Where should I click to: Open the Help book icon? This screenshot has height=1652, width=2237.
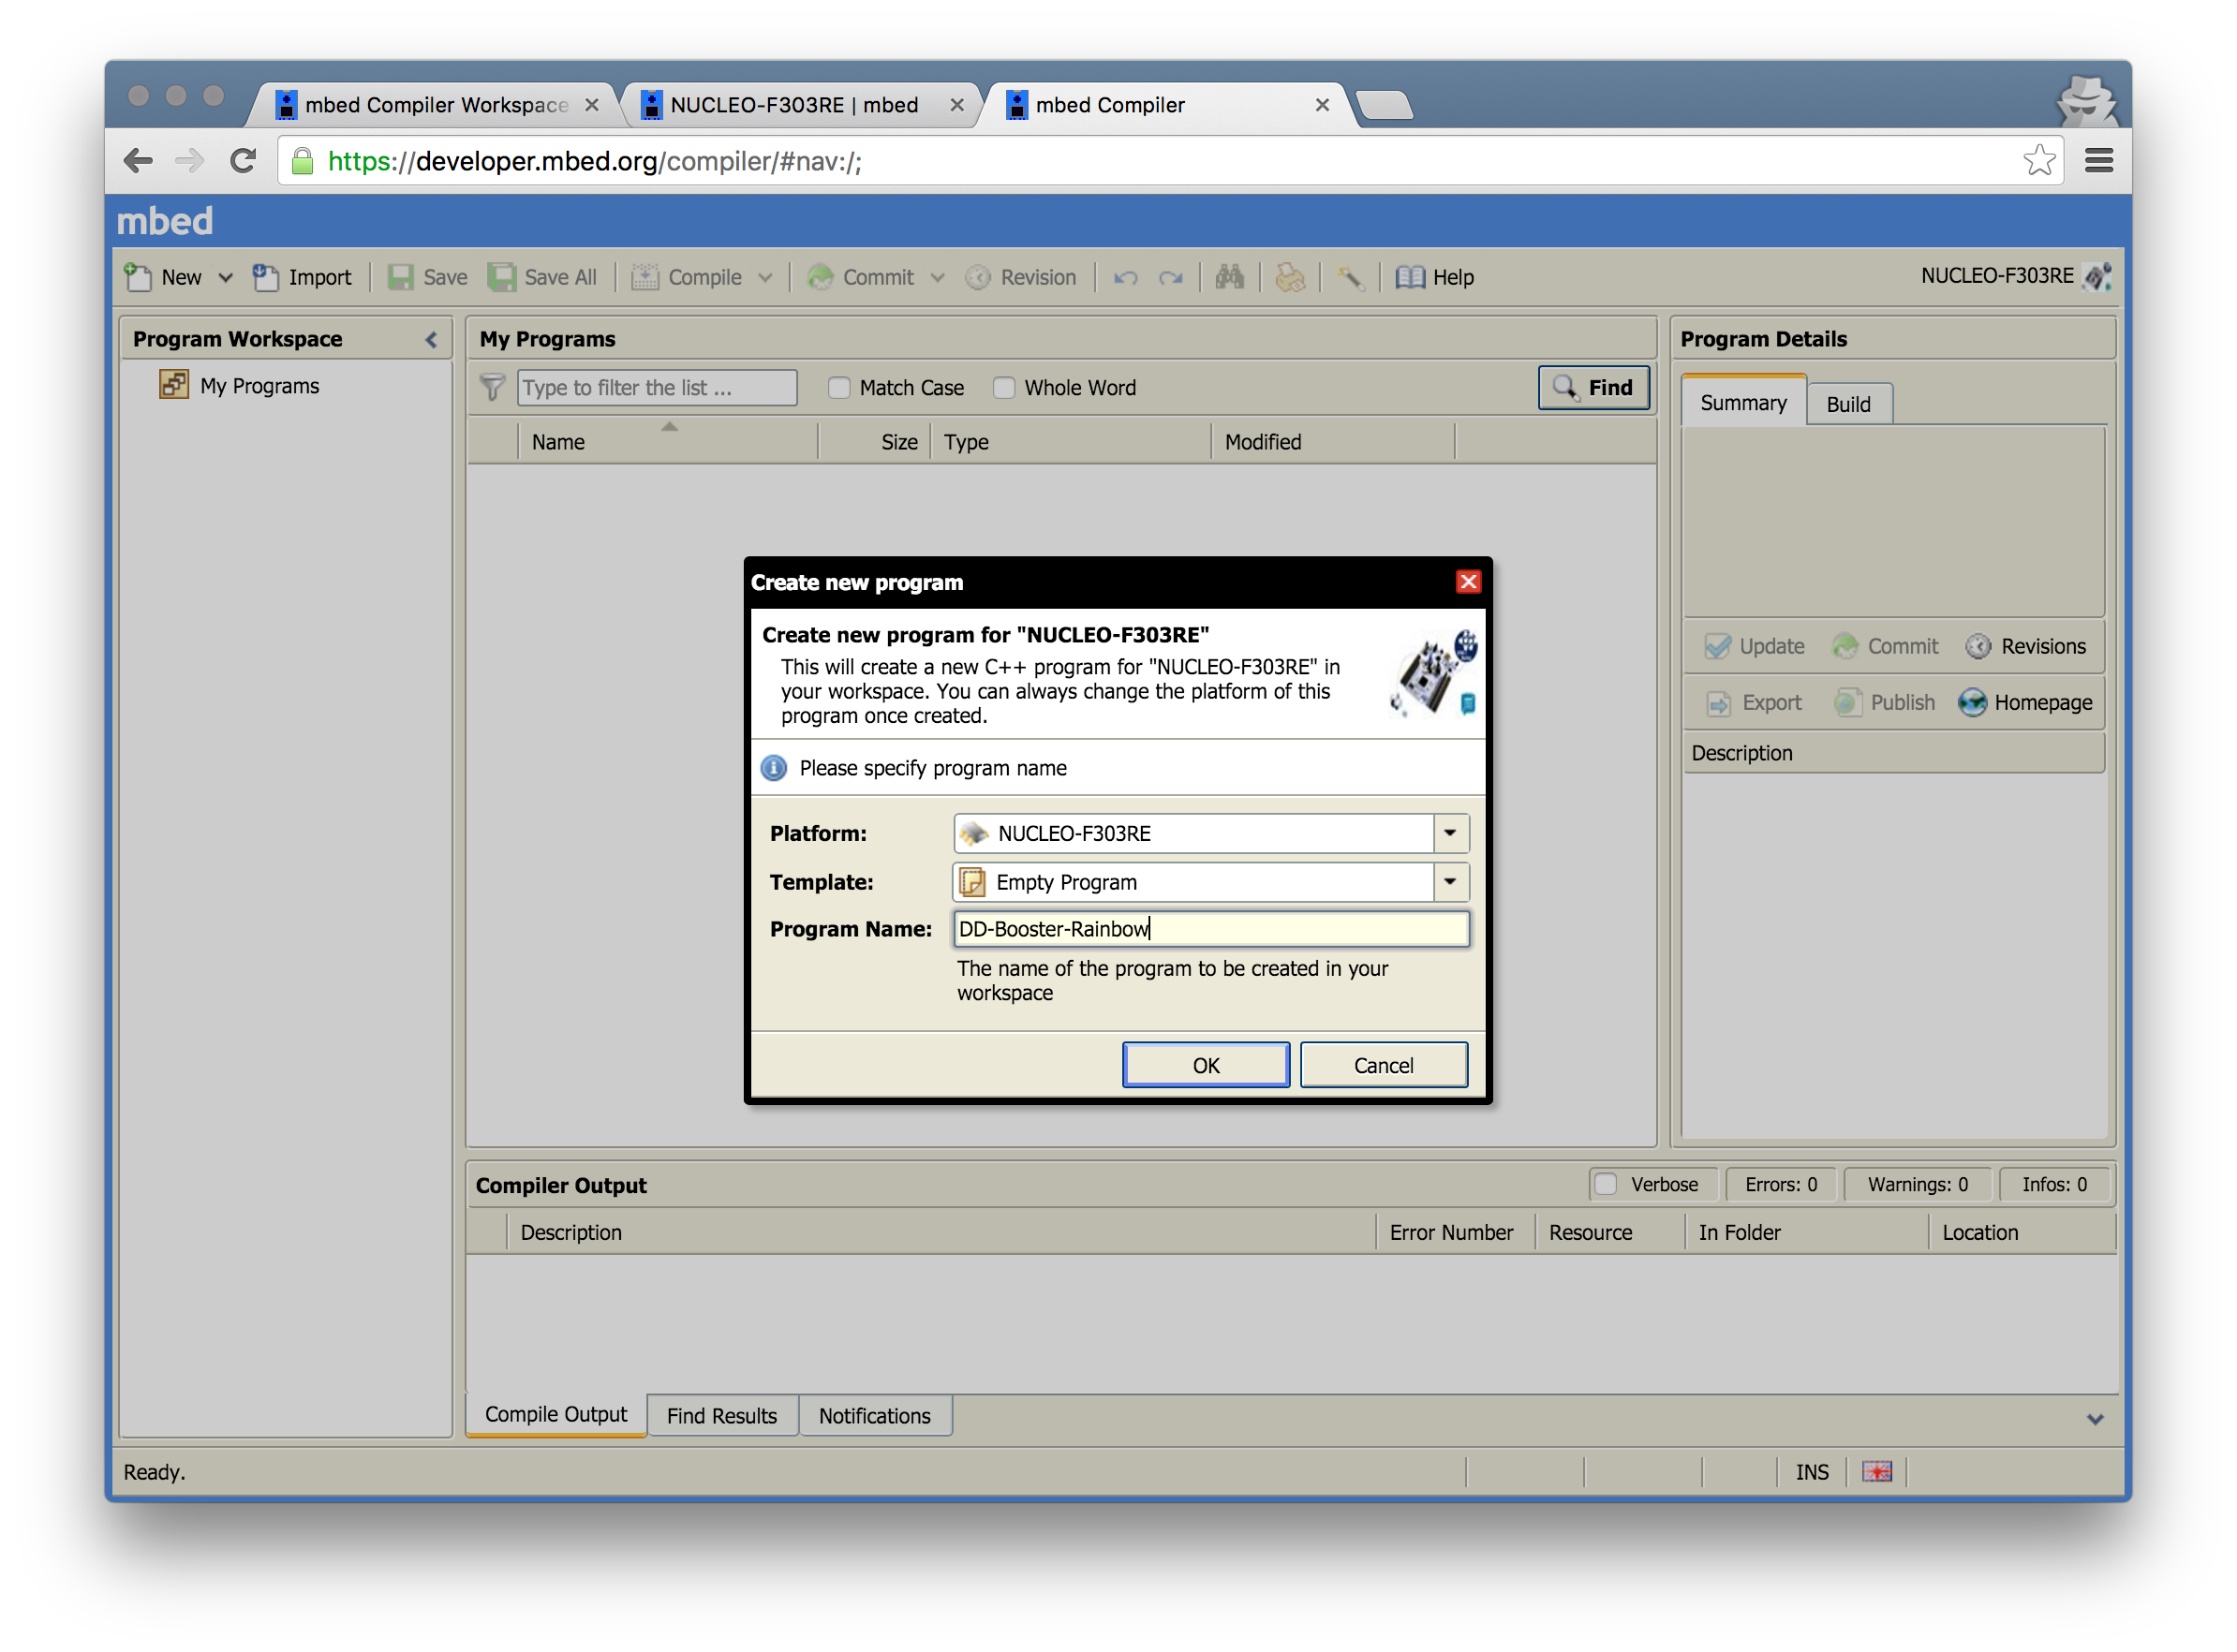[x=1410, y=277]
